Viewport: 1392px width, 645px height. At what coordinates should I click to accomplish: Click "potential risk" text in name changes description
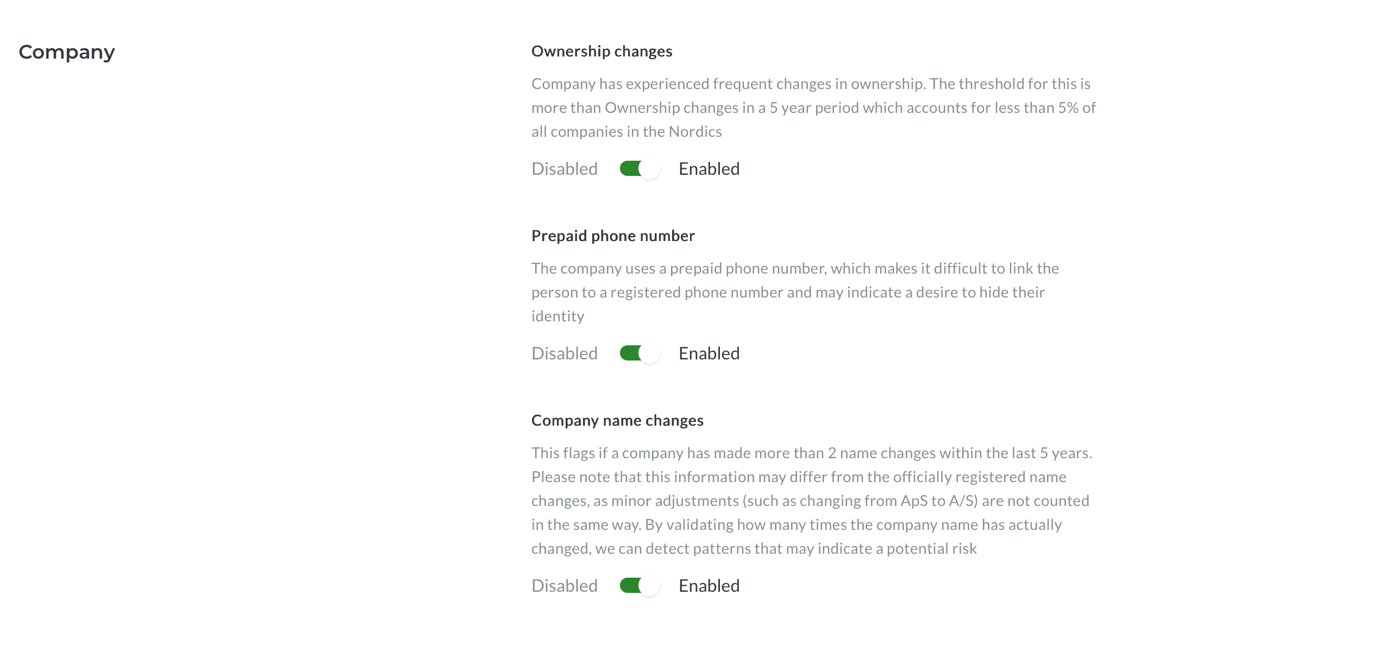click(x=931, y=549)
